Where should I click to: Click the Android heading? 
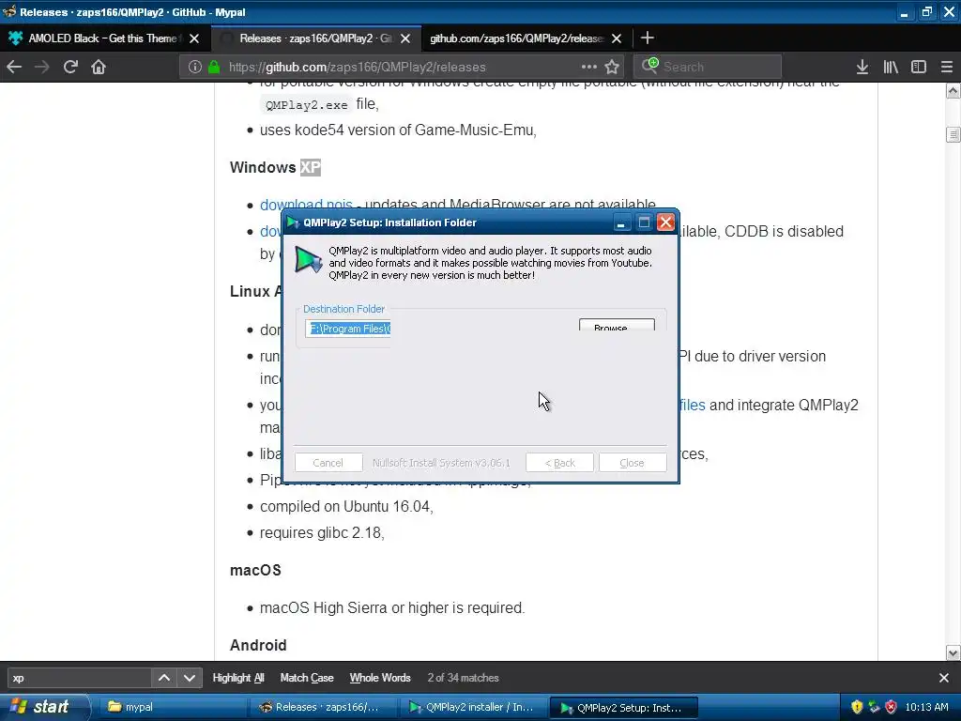pyautogui.click(x=258, y=645)
